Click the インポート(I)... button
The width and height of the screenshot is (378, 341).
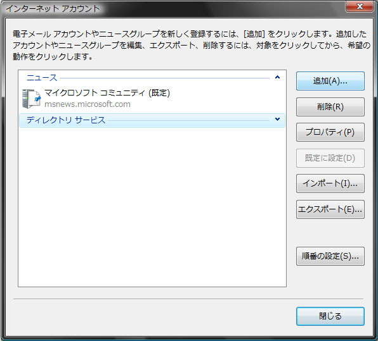pos(330,183)
